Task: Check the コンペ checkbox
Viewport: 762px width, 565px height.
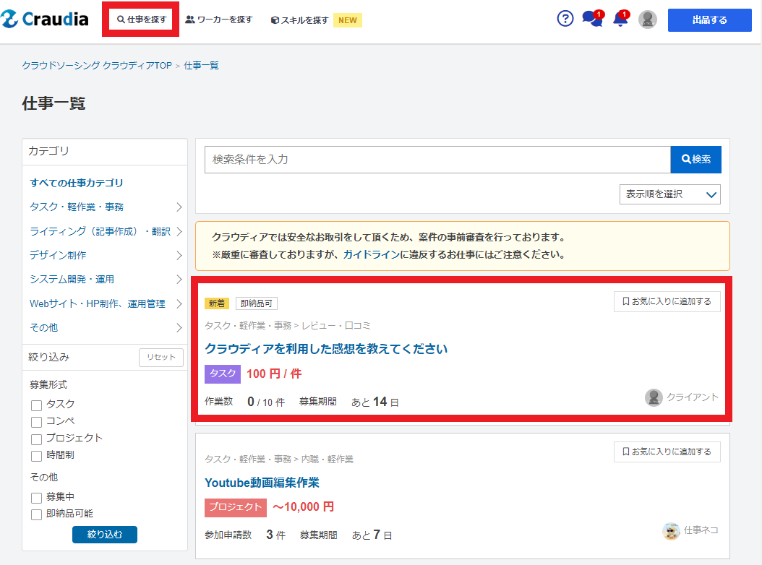Action: point(36,421)
